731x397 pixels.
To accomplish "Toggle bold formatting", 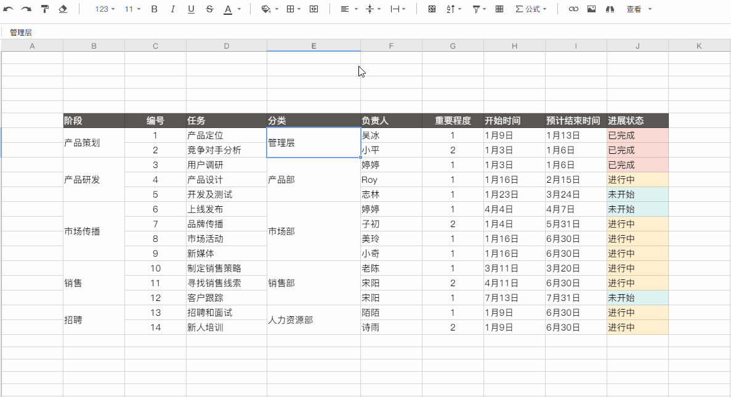I will coord(154,9).
